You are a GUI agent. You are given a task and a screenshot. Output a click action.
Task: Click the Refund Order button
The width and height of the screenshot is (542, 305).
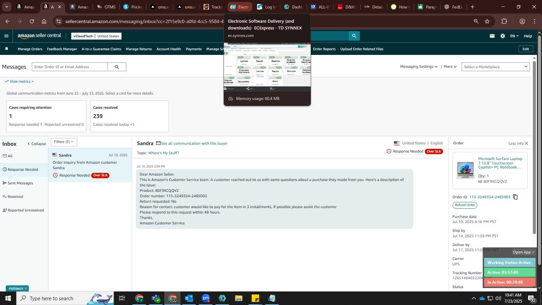click(465, 205)
